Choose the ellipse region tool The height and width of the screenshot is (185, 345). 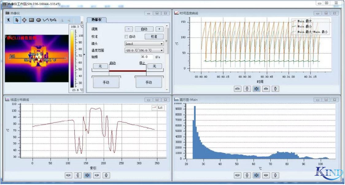39,20
